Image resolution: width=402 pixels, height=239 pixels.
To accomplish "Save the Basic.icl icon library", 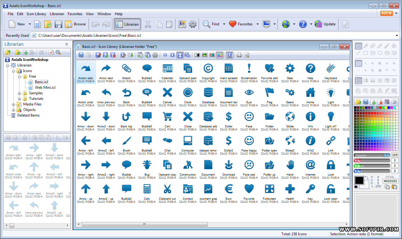I will 80,55.
